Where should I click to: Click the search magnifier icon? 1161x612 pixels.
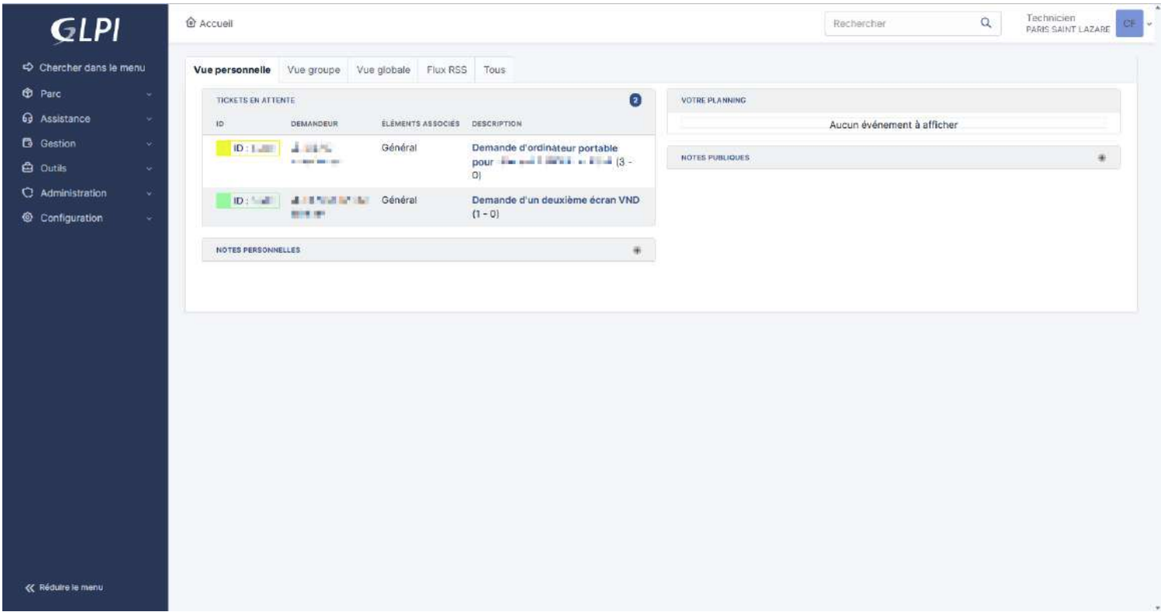coord(985,23)
